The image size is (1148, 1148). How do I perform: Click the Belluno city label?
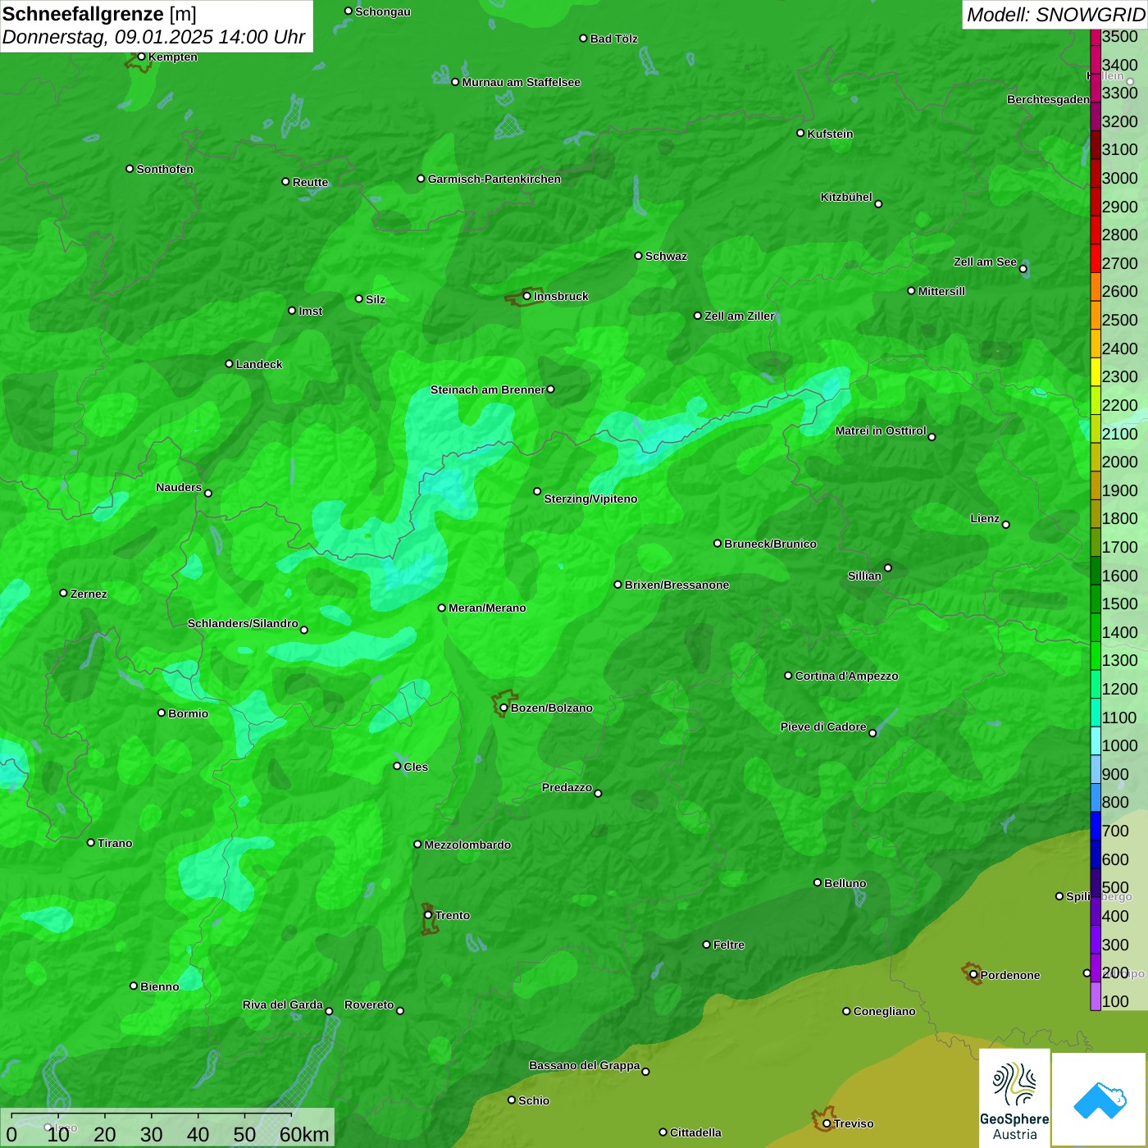tap(845, 883)
